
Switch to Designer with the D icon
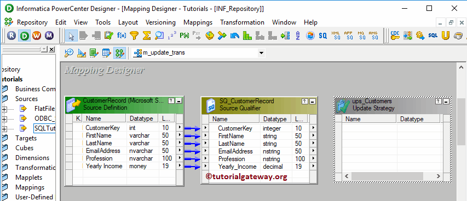pos(25,36)
